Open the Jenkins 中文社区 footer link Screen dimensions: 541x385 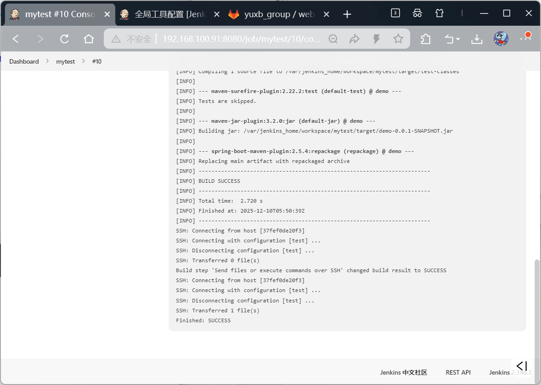click(404, 372)
